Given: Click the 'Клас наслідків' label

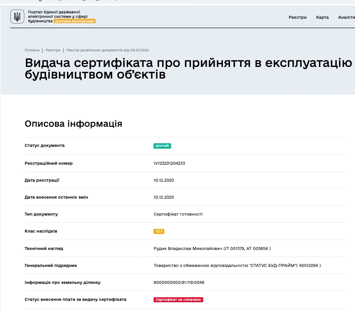Looking at the screenshot, I should point(41,231).
